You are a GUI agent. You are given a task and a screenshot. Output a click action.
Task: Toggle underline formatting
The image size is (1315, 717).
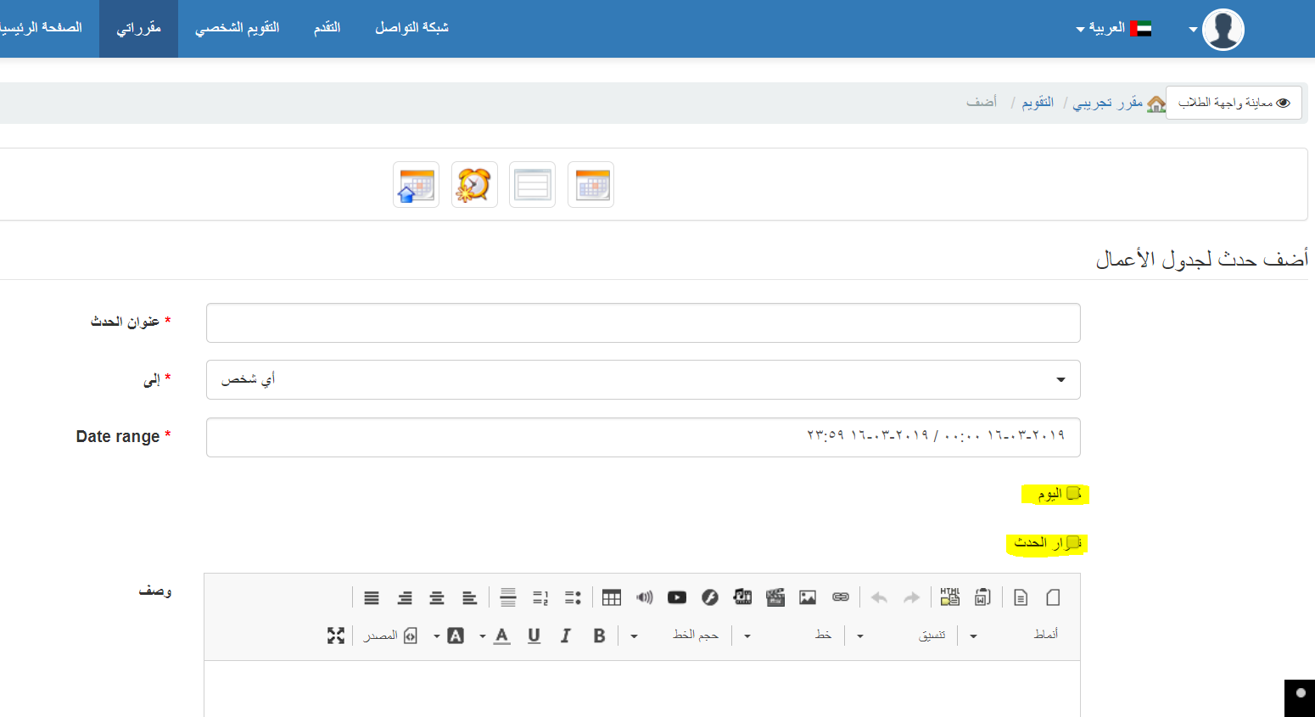pos(534,636)
